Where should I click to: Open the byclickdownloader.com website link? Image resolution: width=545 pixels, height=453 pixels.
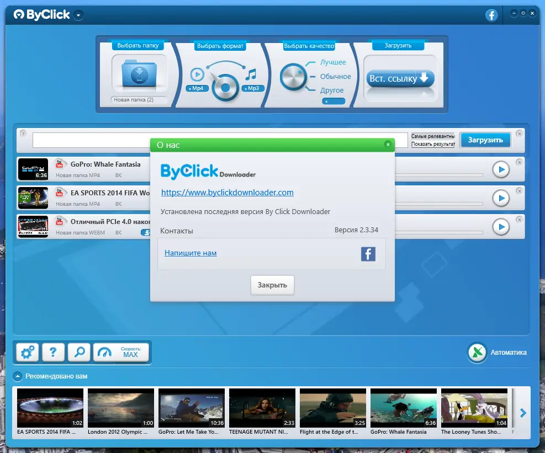tap(227, 193)
